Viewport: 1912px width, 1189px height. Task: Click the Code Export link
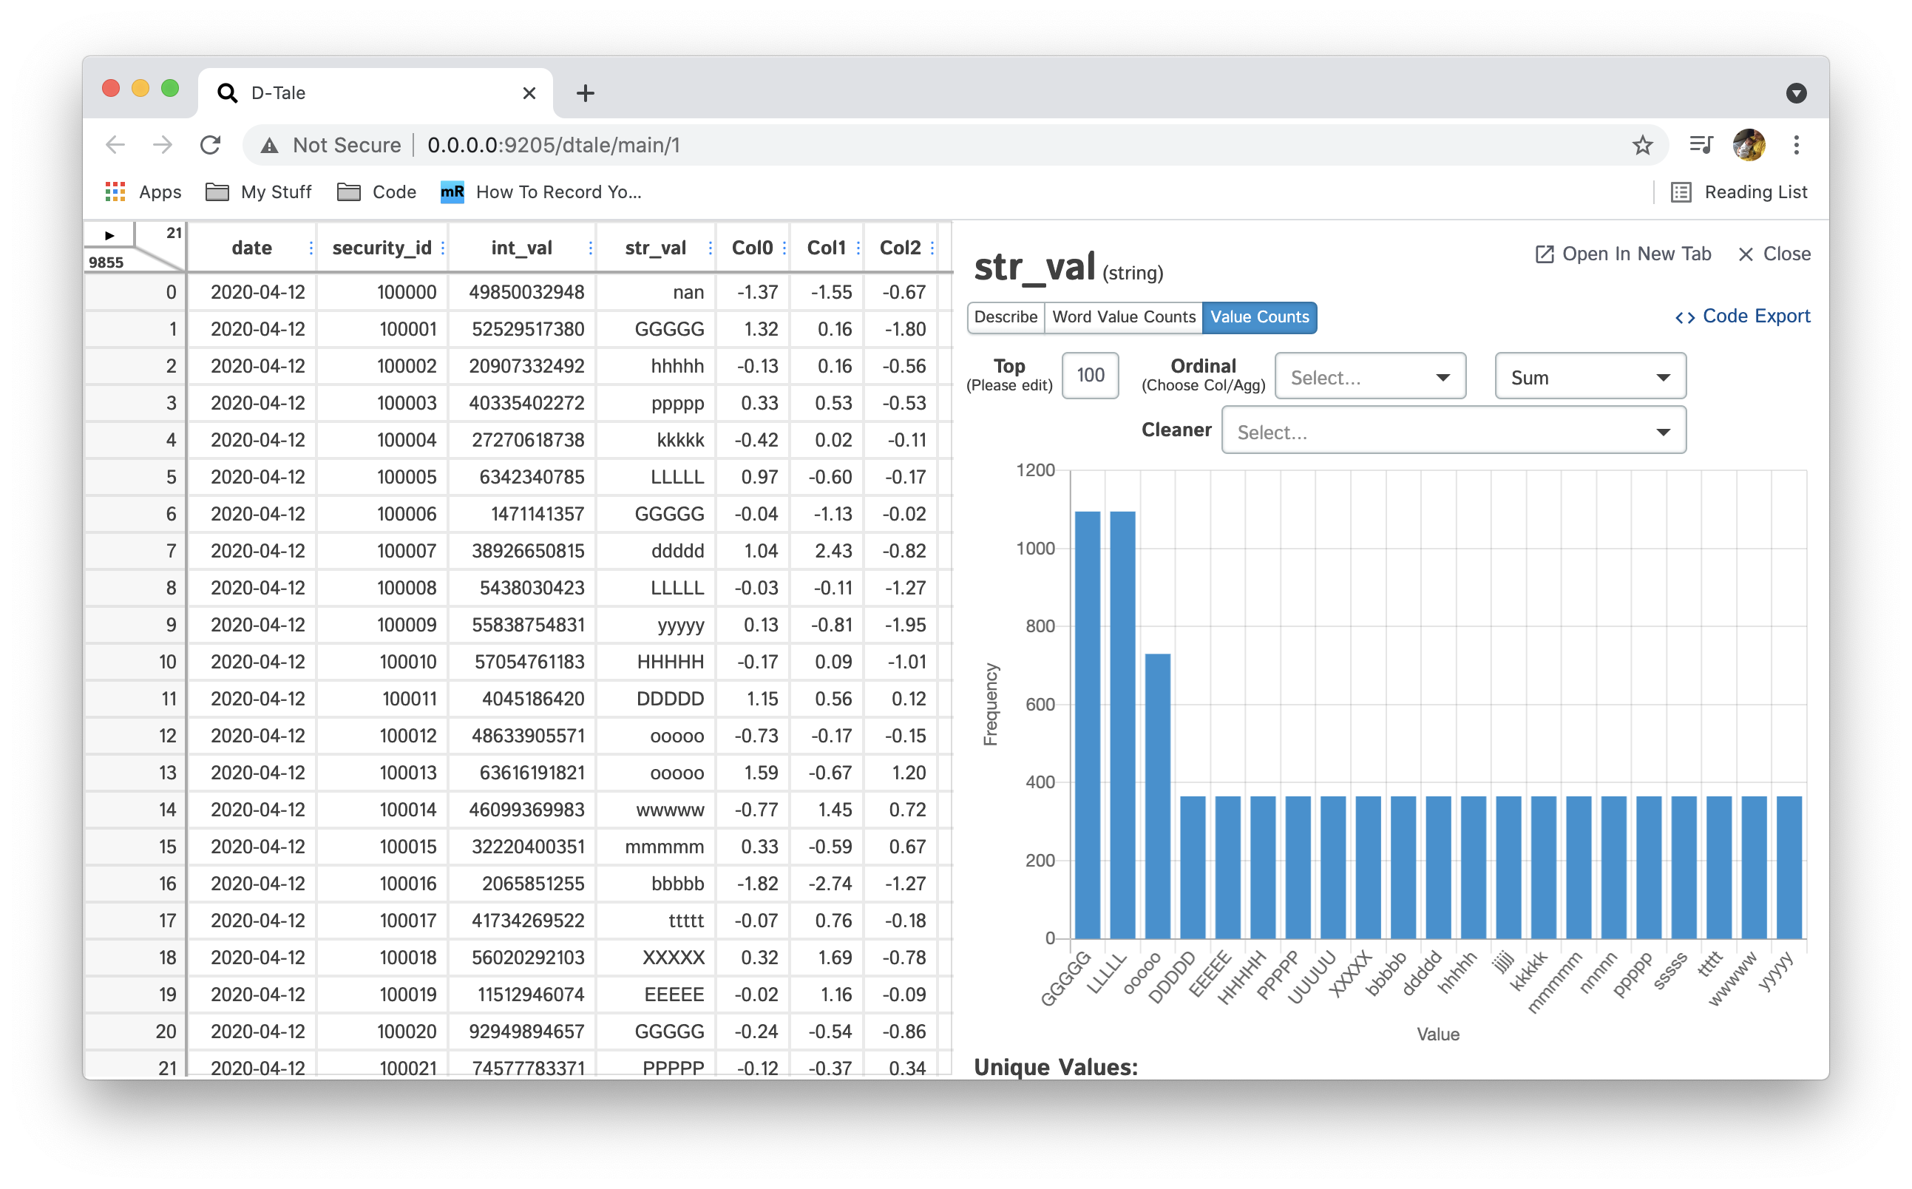tap(1742, 316)
